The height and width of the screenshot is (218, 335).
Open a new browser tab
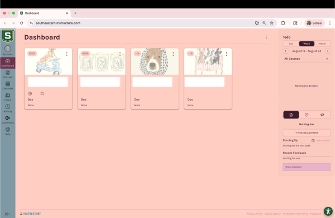click(x=75, y=13)
